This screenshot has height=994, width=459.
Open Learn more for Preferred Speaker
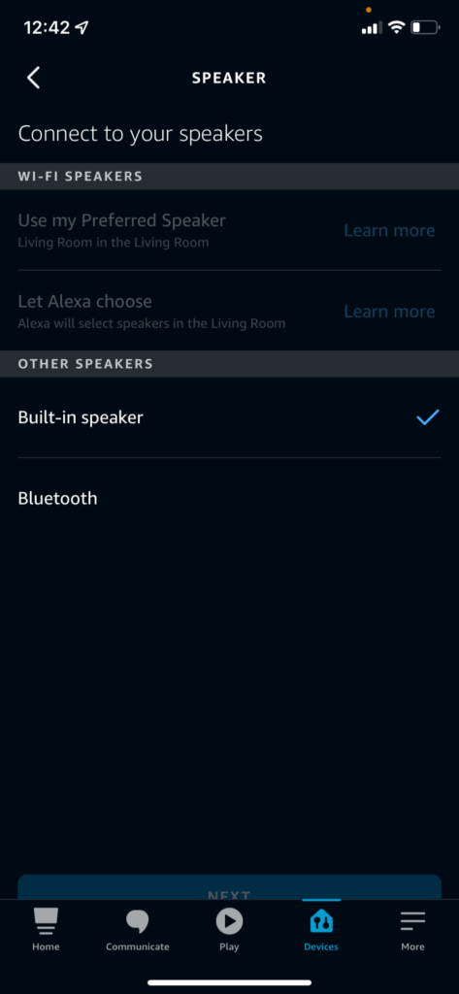click(389, 230)
